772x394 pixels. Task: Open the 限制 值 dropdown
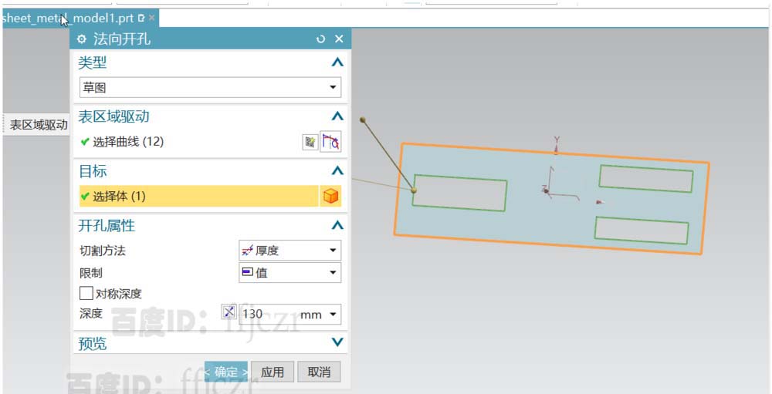point(290,272)
